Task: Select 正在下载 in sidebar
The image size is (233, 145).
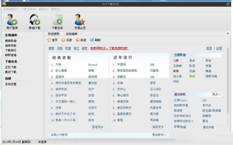Action: (11, 67)
